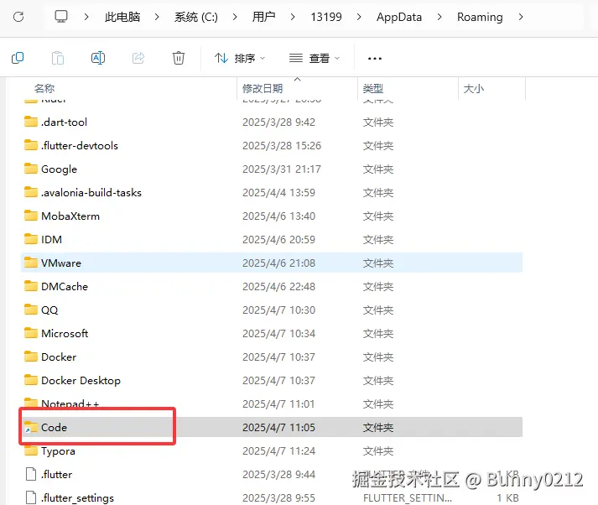This screenshot has height=505, width=598.
Task: Click the Typora folder name
Action: (x=59, y=451)
